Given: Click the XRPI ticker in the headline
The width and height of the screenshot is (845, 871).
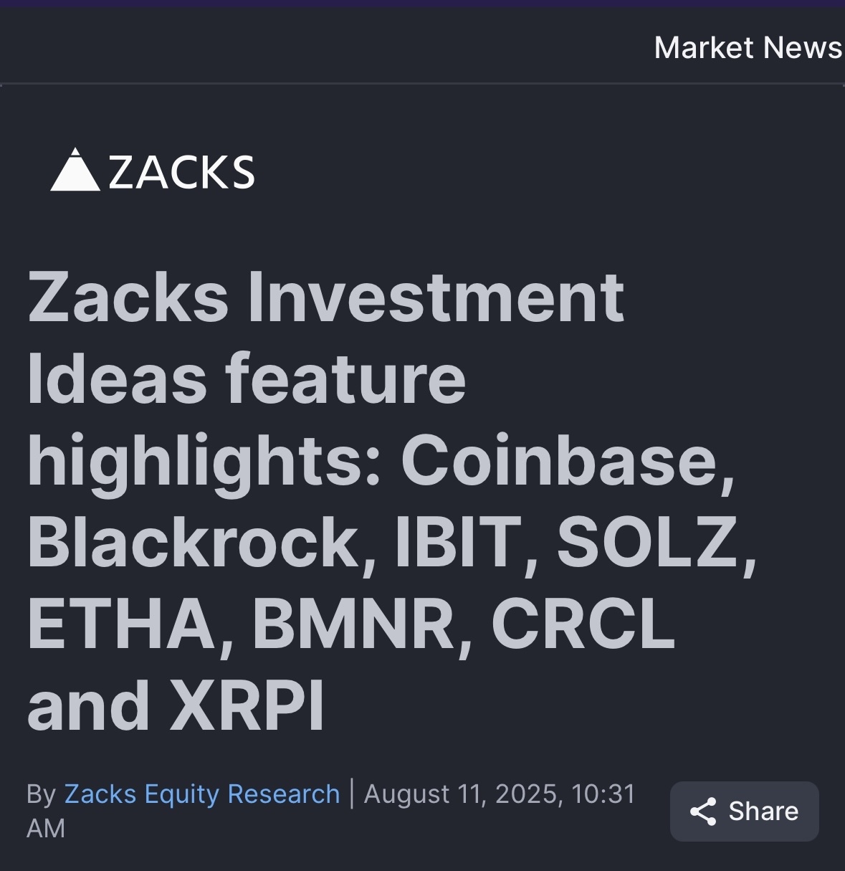Looking at the screenshot, I should (247, 705).
